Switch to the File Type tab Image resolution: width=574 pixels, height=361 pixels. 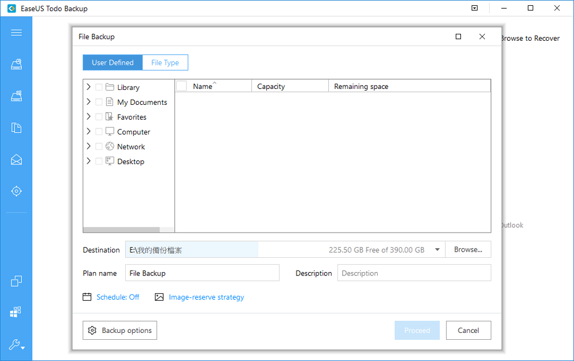click(165, 63)
